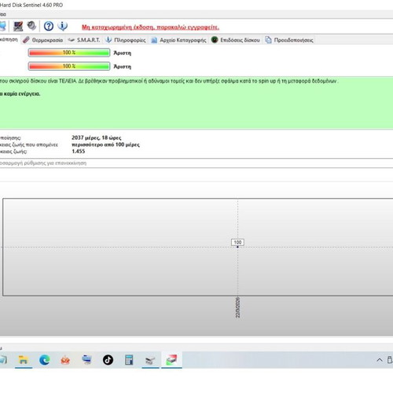Open TikTok from the taskbar

pyautogui.click(x=108, y=360)
